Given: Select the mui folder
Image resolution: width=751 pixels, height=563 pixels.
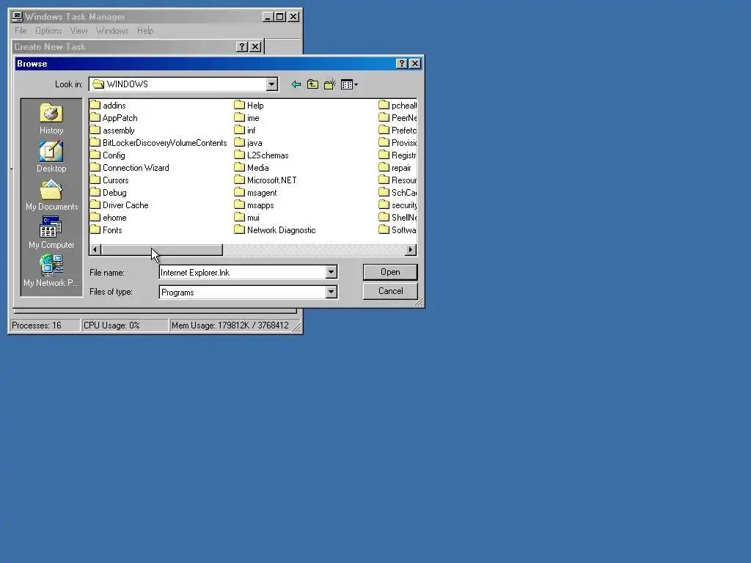Looking at the screenshot, I should [247, 217].
